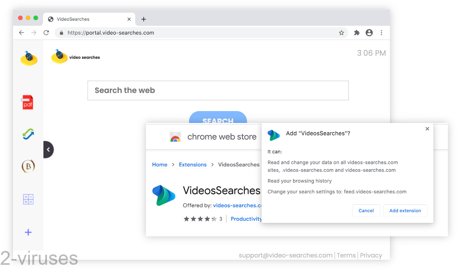Cancel adding the VideosSearches extension
The width and height of the screenshot is (461, 269).
tap(366, 211)
